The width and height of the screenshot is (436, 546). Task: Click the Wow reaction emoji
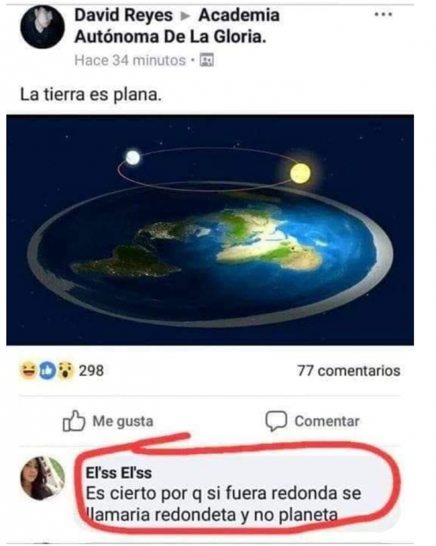click(x=66, y=371)
